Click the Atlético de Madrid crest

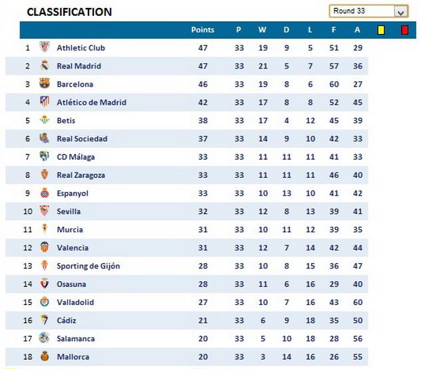coord(45,102)
